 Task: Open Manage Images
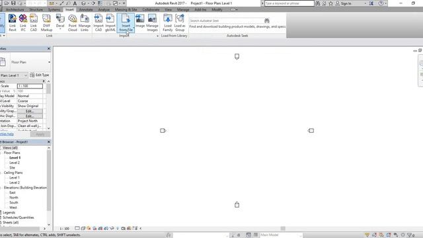tap(152, 22)
